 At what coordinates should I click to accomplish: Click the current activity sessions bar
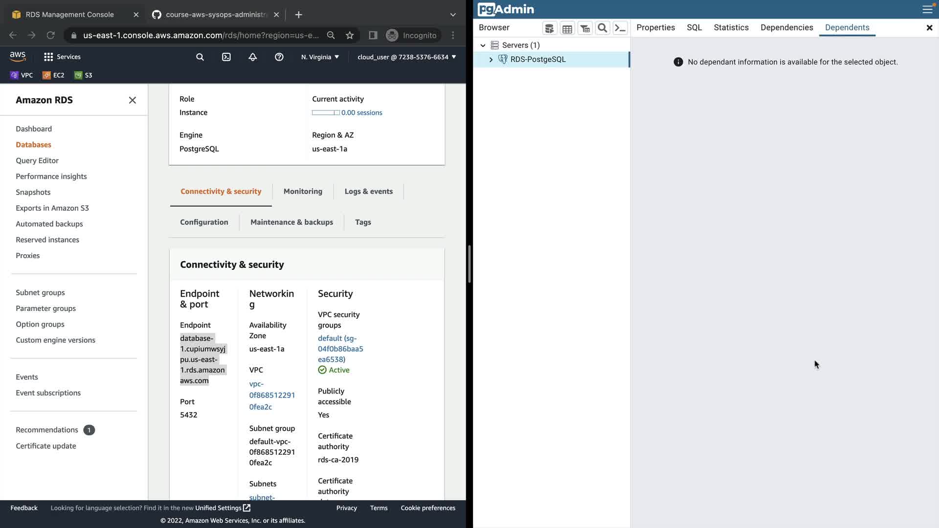(x=326, y=113)
